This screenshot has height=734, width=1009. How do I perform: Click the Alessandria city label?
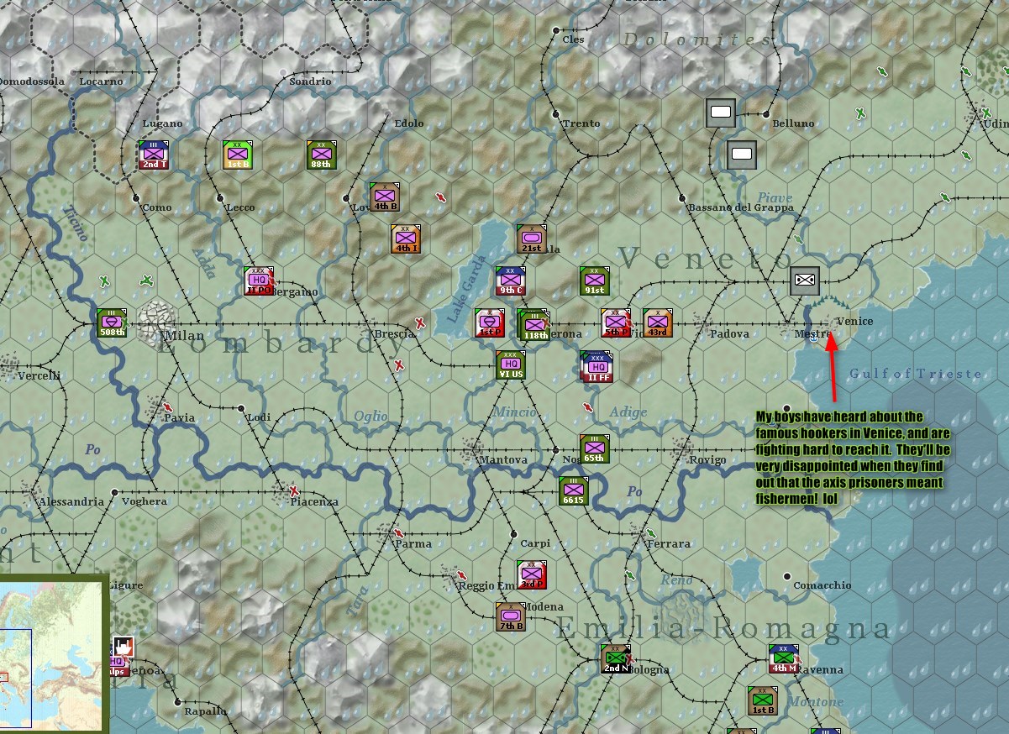pos(71,502)
